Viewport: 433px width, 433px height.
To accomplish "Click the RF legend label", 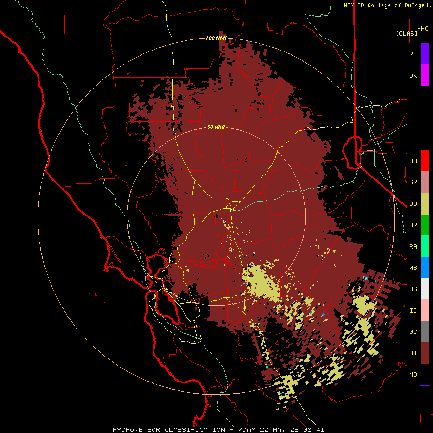I will 413,54.
